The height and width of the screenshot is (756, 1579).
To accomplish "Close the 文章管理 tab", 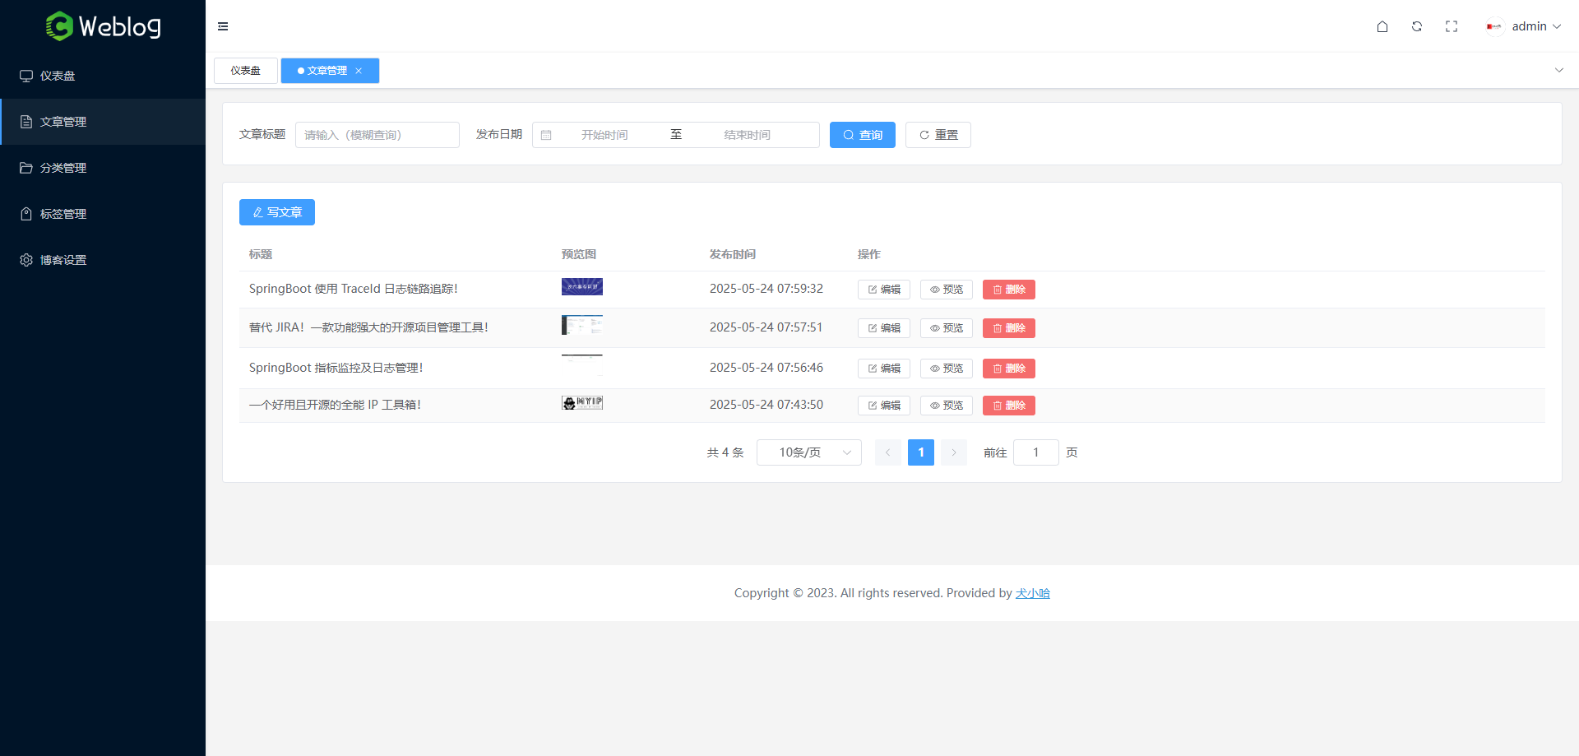I will (359, 71).
